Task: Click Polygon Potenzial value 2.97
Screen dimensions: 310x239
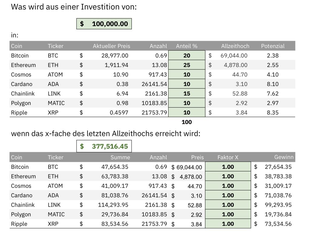Action: click(x=273, y=103)
